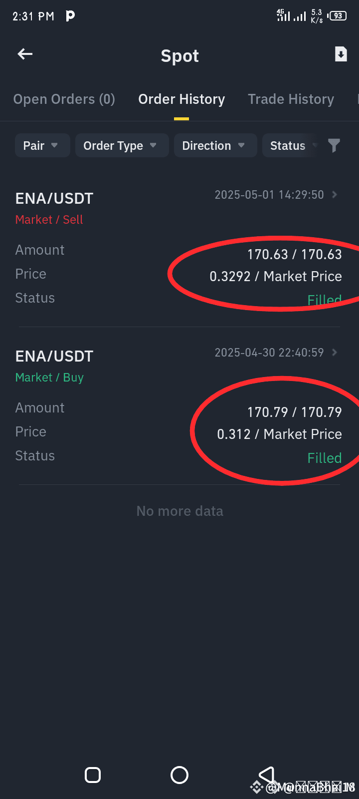Tap Android back triangle icon

[266, 775]
